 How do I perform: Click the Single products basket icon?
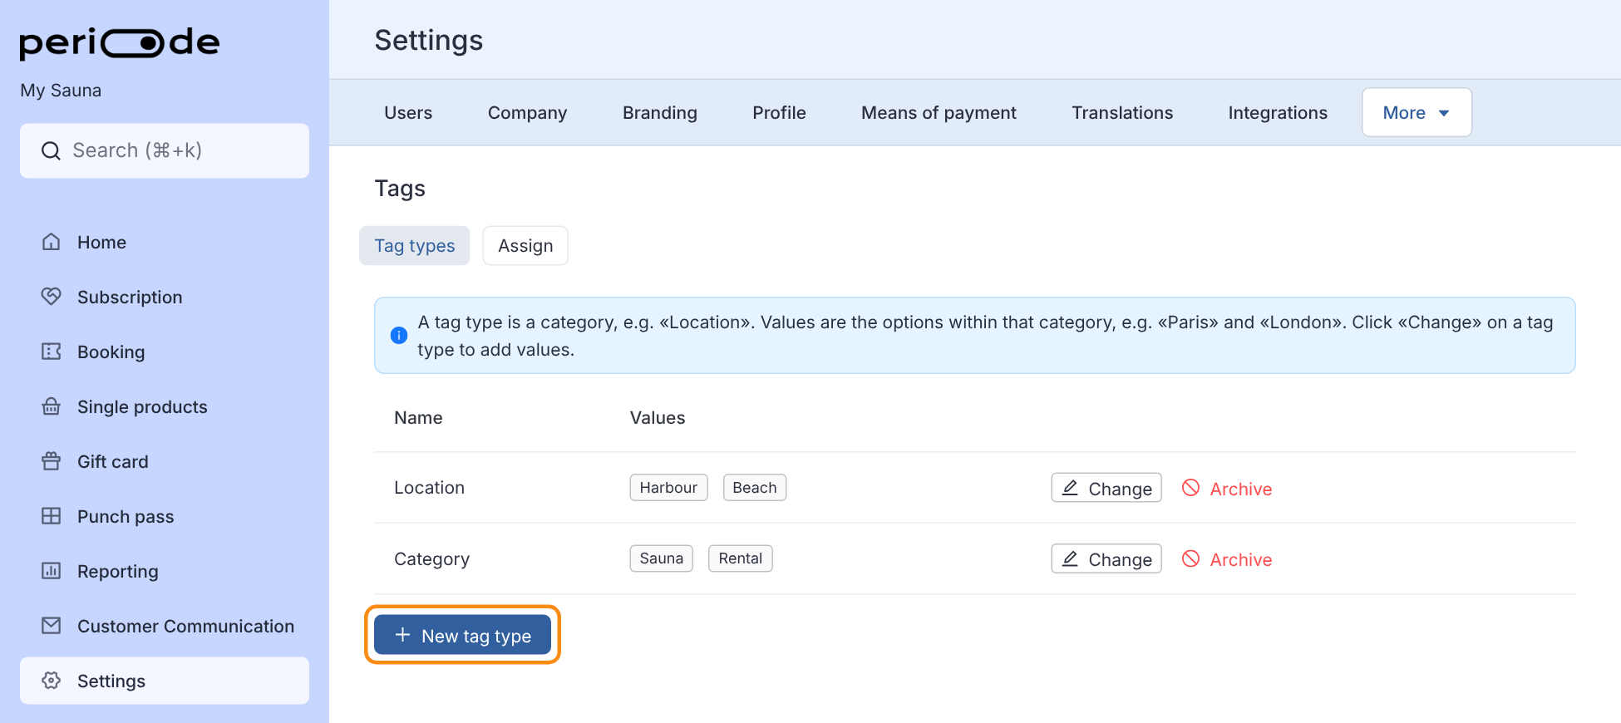pos(52,406)
